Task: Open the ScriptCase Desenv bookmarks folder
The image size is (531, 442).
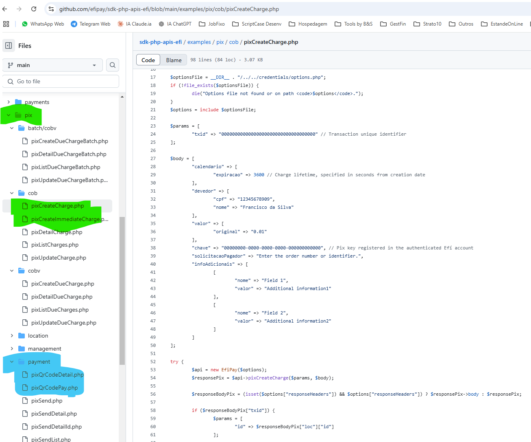Action: (x=257, y=24)
